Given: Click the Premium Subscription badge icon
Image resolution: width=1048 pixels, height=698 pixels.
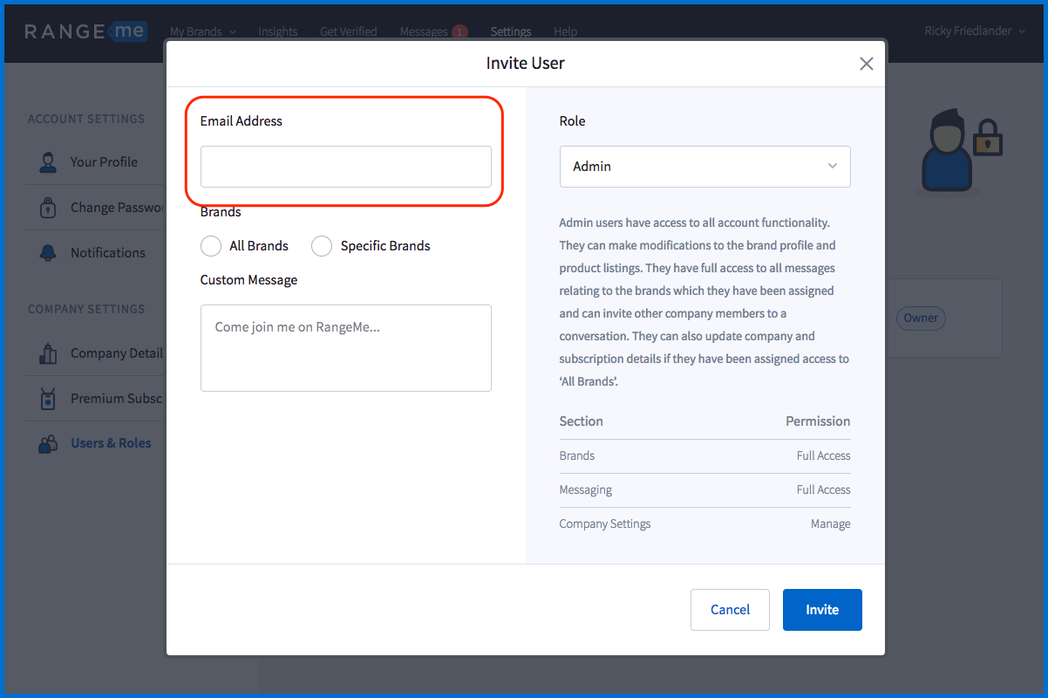Looking at the screenshot, I should [x=48, y=399].
